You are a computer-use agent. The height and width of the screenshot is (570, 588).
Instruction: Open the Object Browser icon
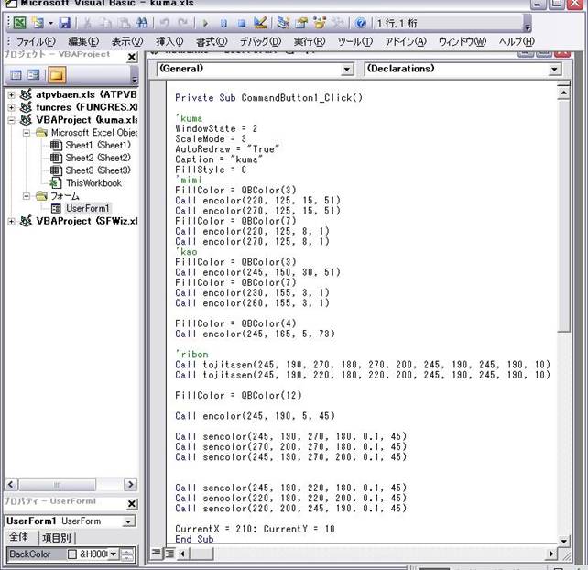320,23
